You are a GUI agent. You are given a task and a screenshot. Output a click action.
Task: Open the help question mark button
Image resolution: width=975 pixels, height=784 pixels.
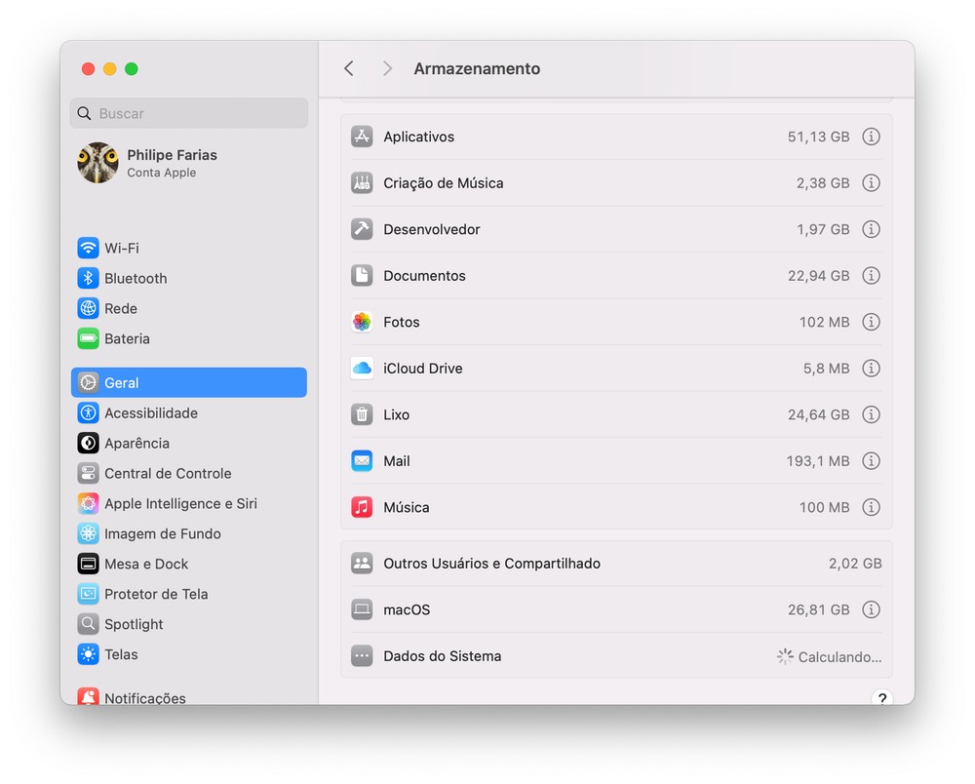click(881, 698)
